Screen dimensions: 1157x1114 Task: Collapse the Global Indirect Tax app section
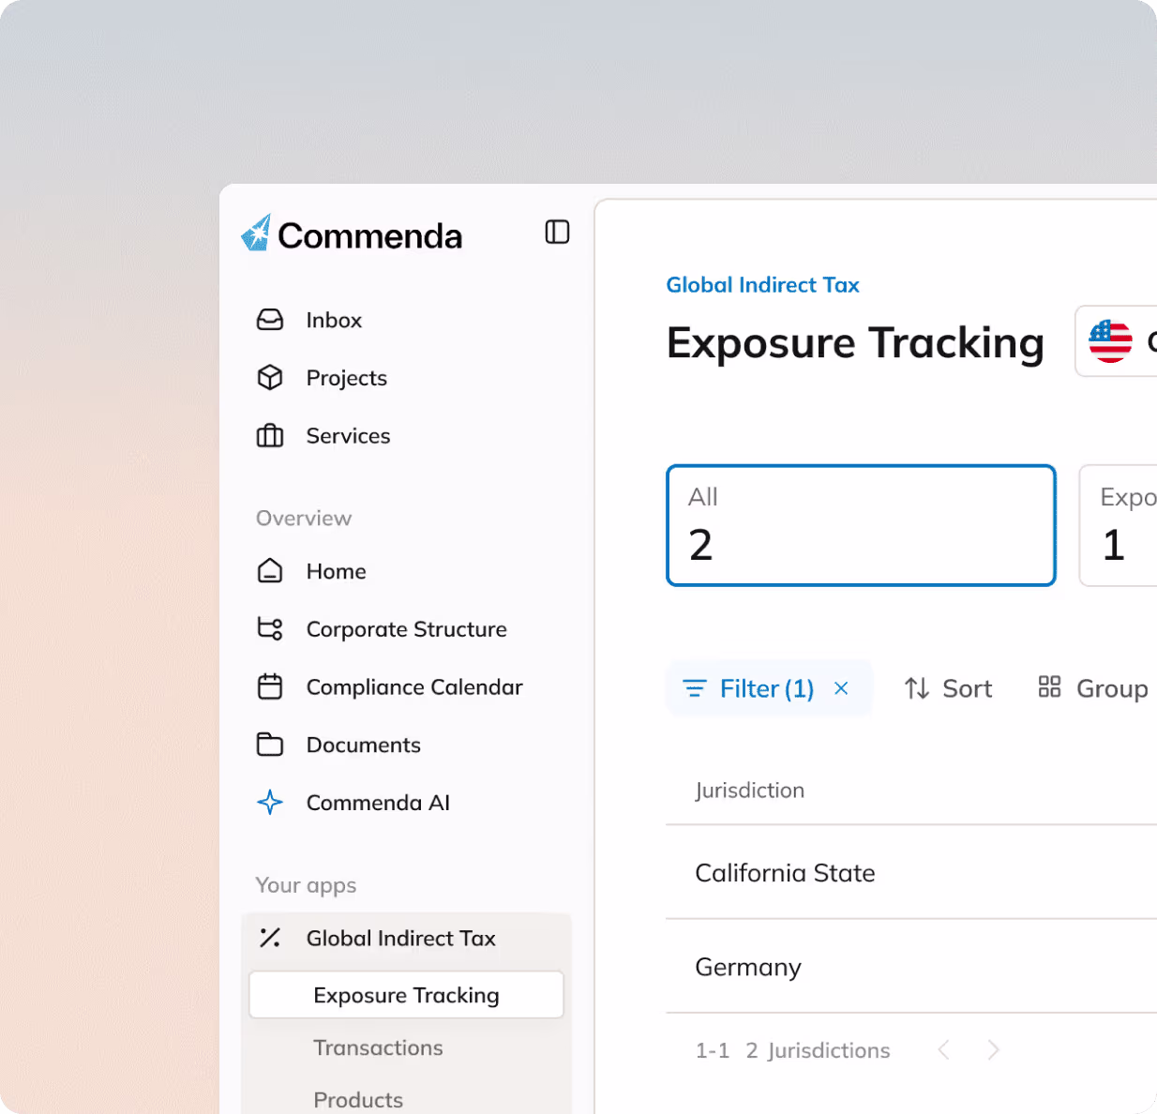point(400,939)
